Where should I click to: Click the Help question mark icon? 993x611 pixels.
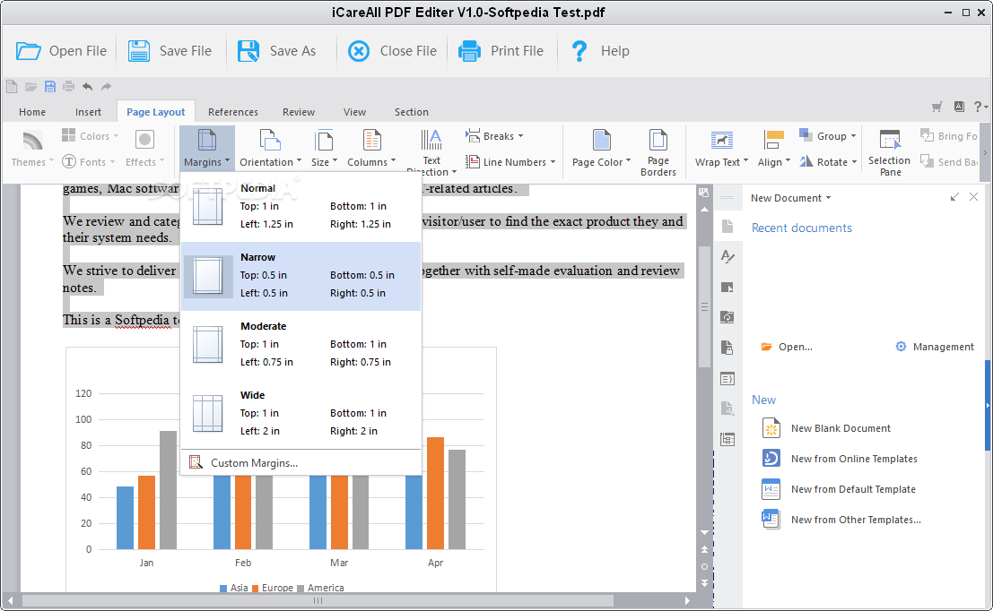tap(579, 50)
